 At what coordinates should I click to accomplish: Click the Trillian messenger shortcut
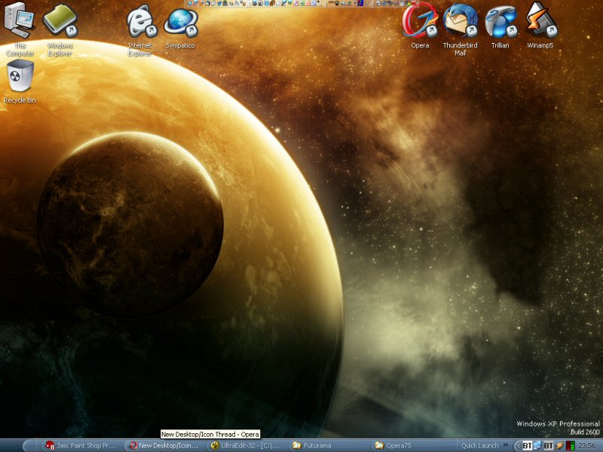click(x=500, y=23)
